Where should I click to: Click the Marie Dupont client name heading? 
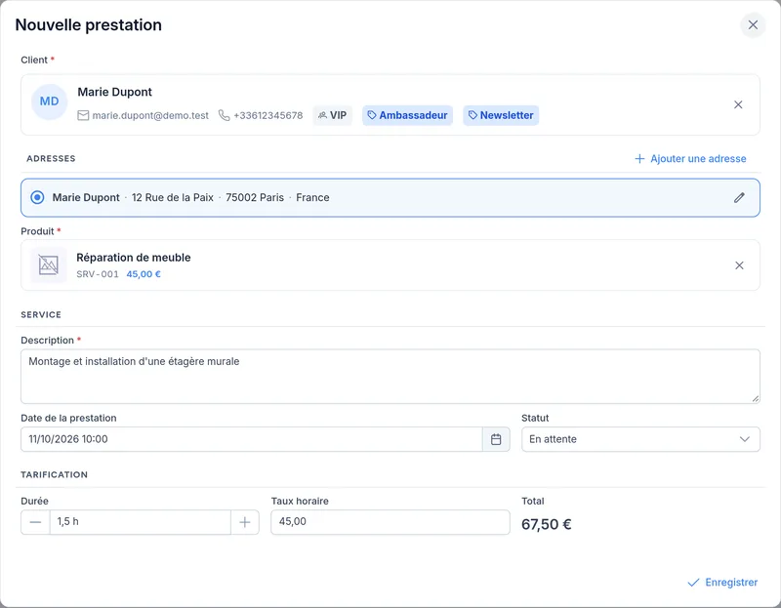tap(114, 92)
